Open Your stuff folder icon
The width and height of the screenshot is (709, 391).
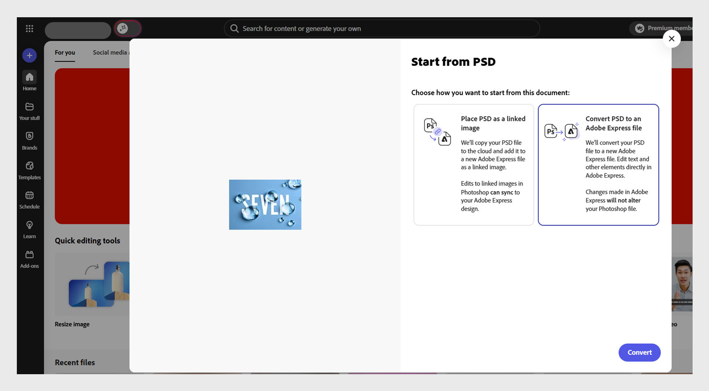pyautogui.click(x=29, y=107)
